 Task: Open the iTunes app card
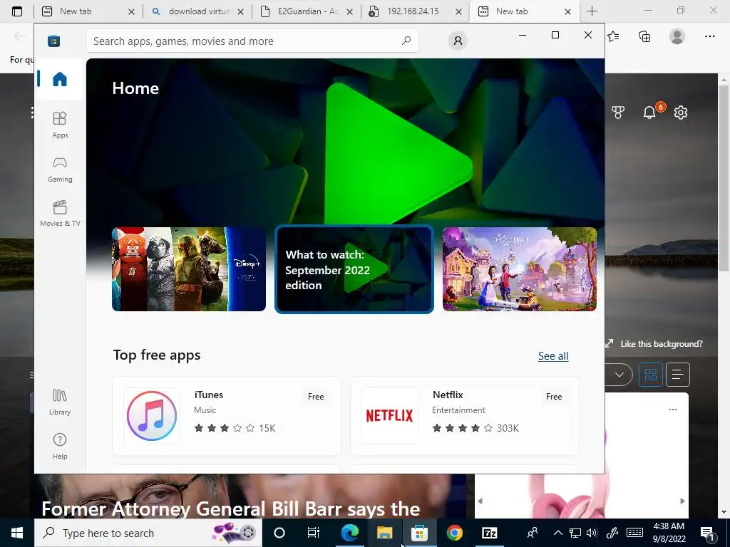pyautogui.click(x=227, y=416)
